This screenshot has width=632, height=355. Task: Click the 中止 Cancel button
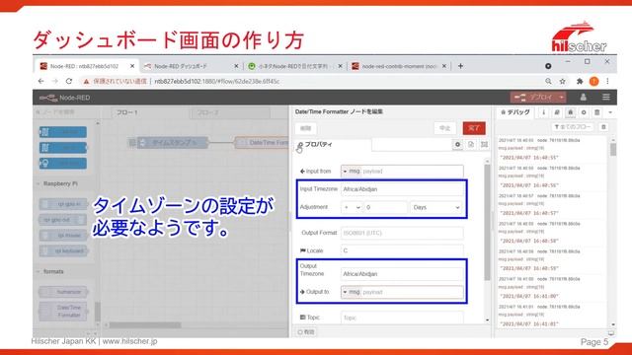[444, 128]
